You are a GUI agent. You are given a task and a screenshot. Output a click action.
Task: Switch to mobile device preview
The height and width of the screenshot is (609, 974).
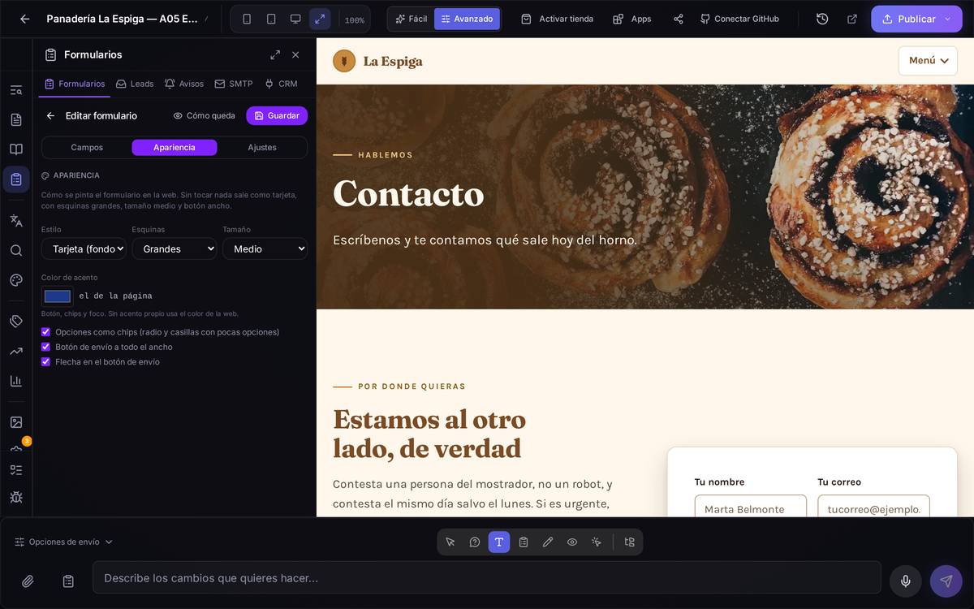[x=247, y=19]
